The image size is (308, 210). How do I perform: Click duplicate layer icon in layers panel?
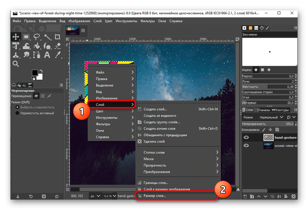coord(272,196)
